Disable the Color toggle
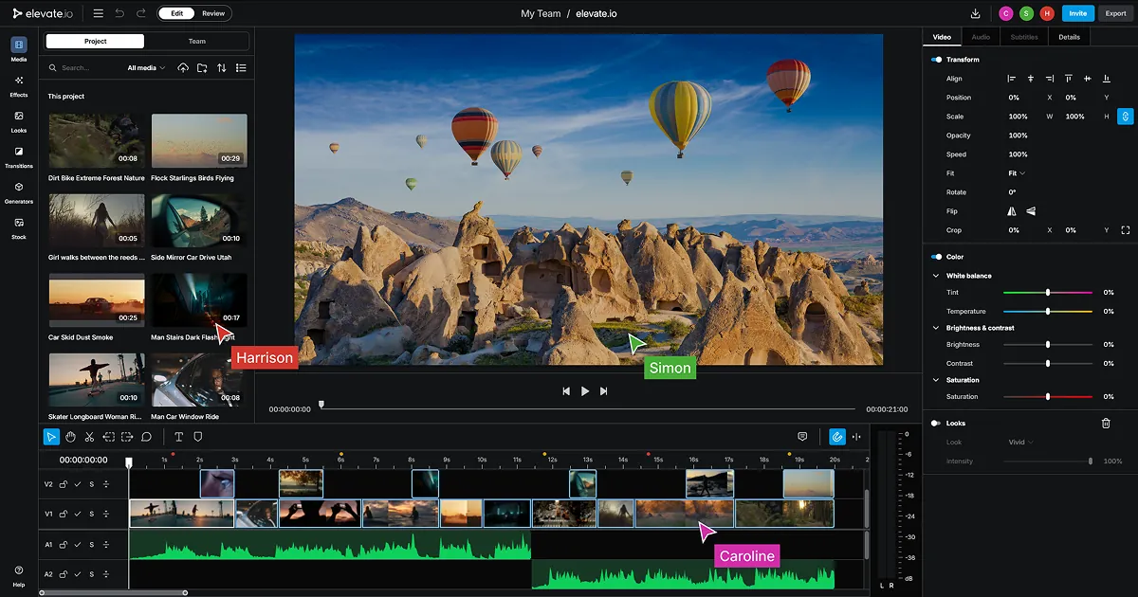 point(936,257)
